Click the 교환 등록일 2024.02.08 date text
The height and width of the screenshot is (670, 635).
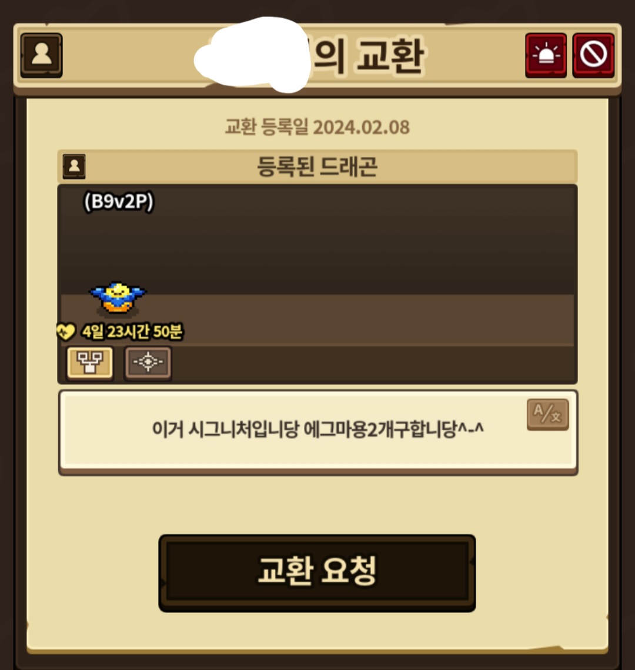click(317, 127)
